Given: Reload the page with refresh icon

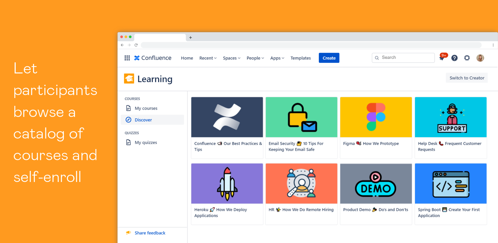Looking at the screenshot, I should pos(136,45).
